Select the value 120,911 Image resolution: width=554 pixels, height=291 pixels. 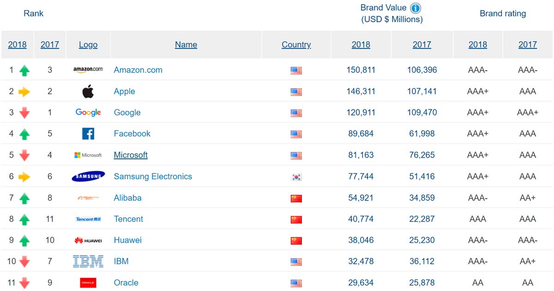(x=361, y=113)
